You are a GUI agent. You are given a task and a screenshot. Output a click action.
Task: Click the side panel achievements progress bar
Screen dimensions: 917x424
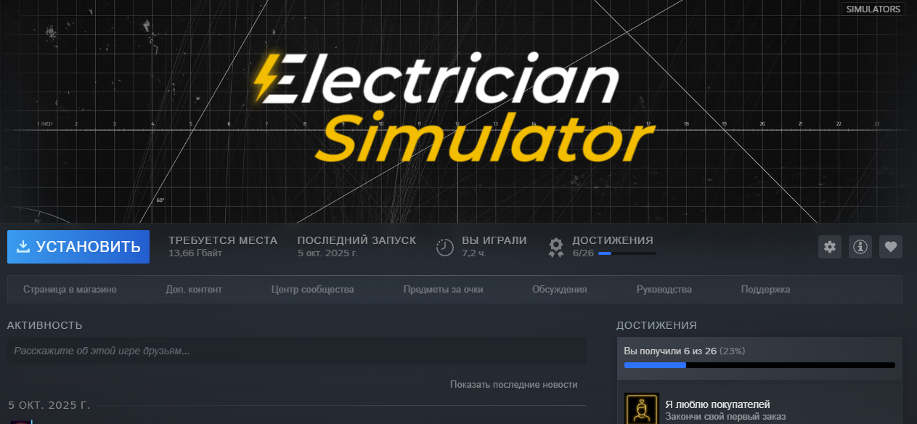pyautogui.click(x=759, y=365)
